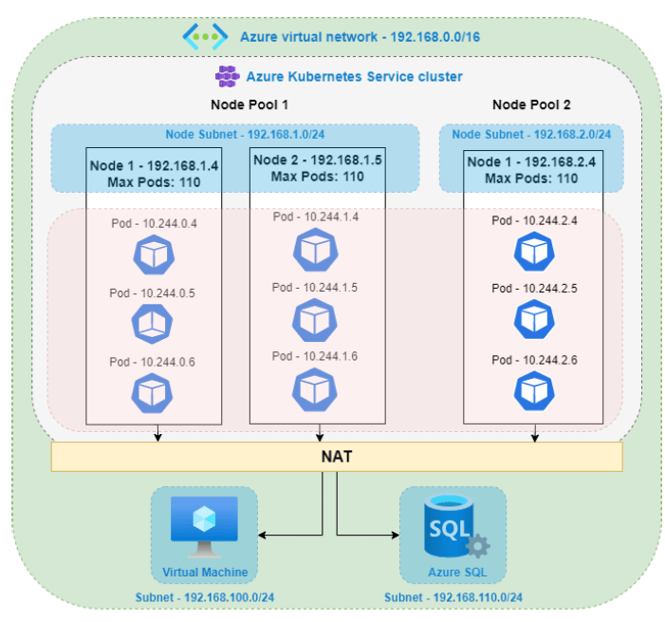665x622 pixels.
Task: Click the 'Pod - 10.244.0.4' label
Action: coord(154,224)
